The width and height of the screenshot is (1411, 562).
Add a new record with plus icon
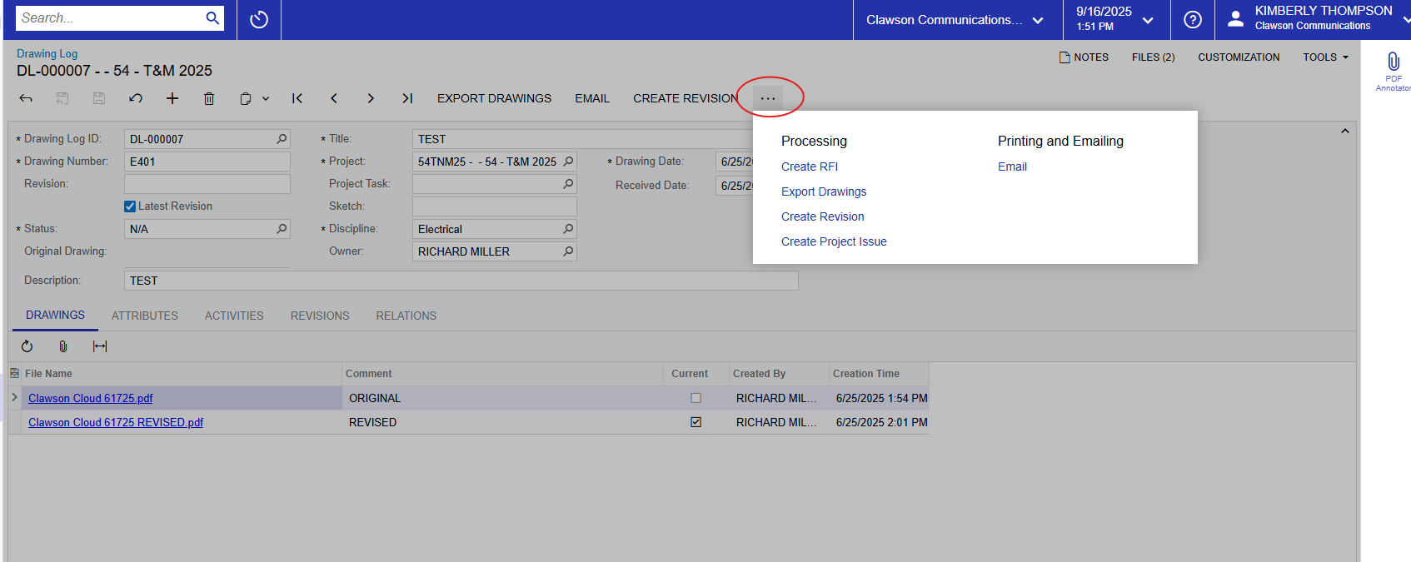click(x=172, y=98)
